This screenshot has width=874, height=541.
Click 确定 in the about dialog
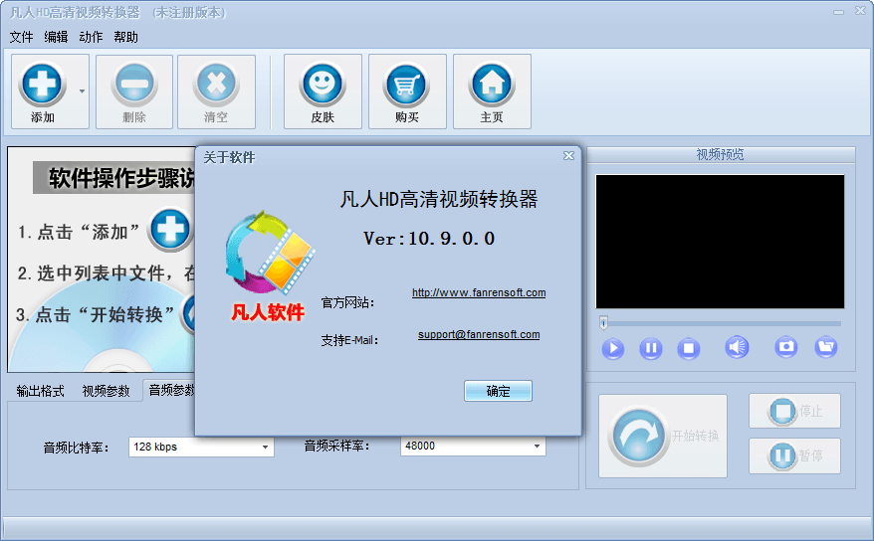[x=498, y=391]
